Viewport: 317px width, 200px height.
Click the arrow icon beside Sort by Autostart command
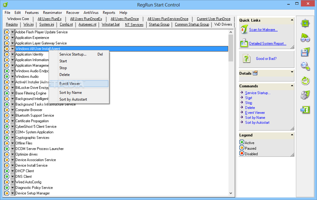point(241,122)
